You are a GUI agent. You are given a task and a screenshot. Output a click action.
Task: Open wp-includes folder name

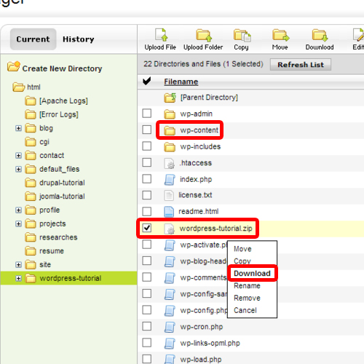click(200, 146)
